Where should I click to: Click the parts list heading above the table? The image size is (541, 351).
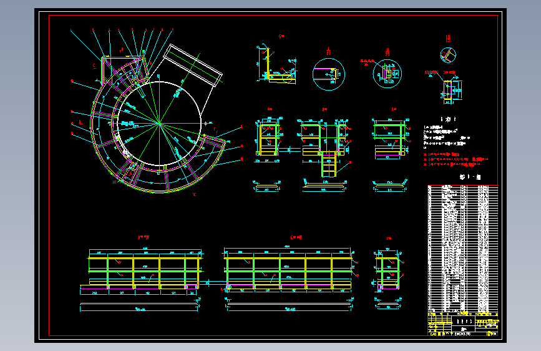[470, 177]
